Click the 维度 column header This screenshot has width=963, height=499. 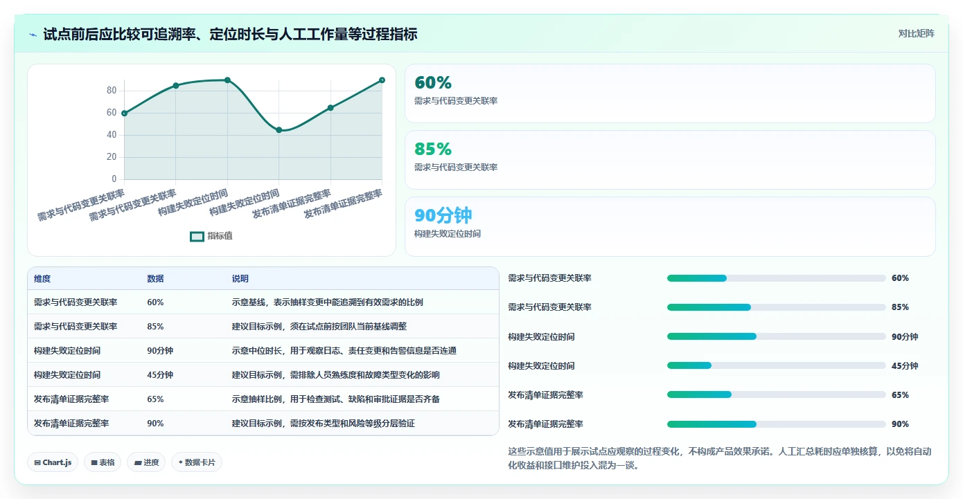click(42, 279)
